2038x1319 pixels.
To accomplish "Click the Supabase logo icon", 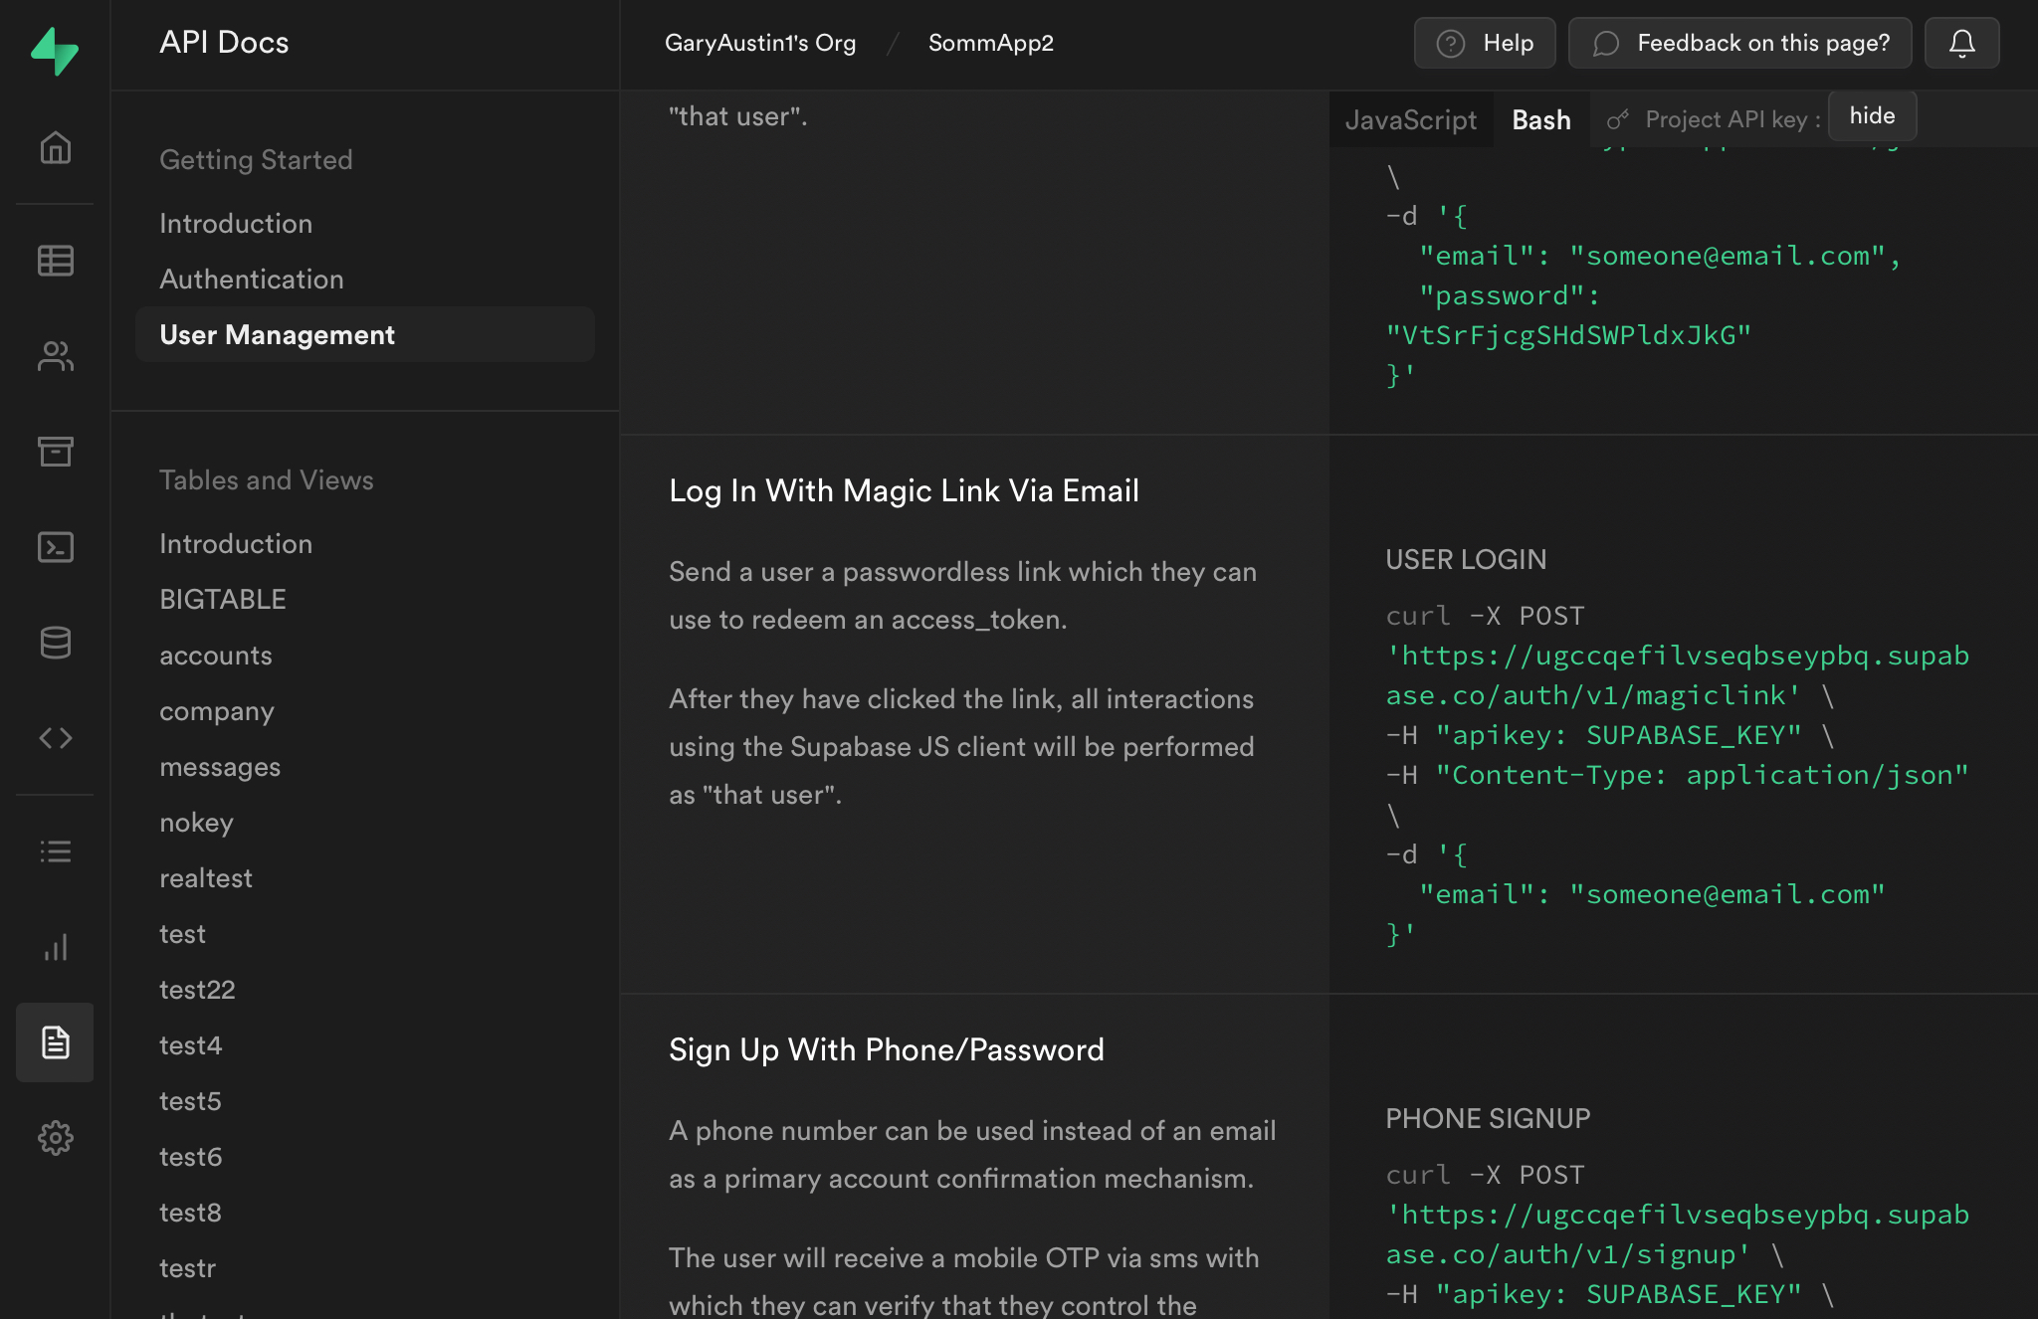I will [55, 50].
